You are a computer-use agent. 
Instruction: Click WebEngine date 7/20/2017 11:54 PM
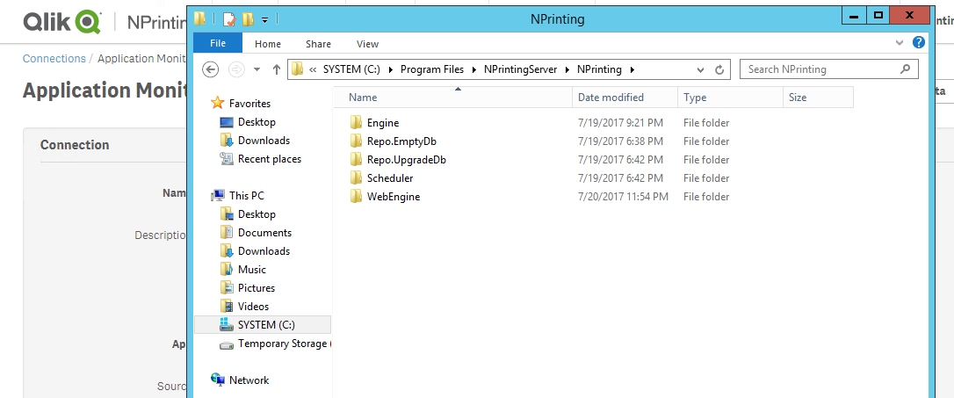623,197
